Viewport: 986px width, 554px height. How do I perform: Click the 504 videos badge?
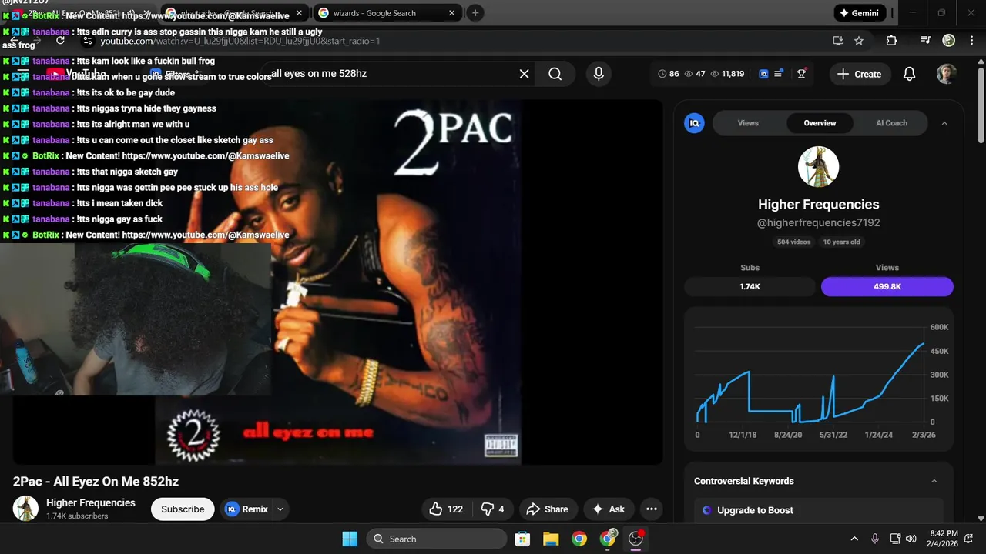794,242
